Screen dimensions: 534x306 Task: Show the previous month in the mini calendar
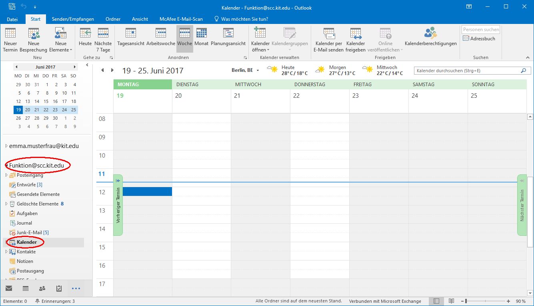16,67
